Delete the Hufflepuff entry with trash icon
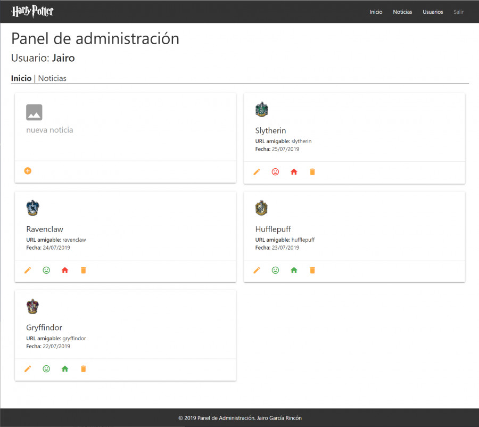 pyautogui.click(x=312, y=270)
